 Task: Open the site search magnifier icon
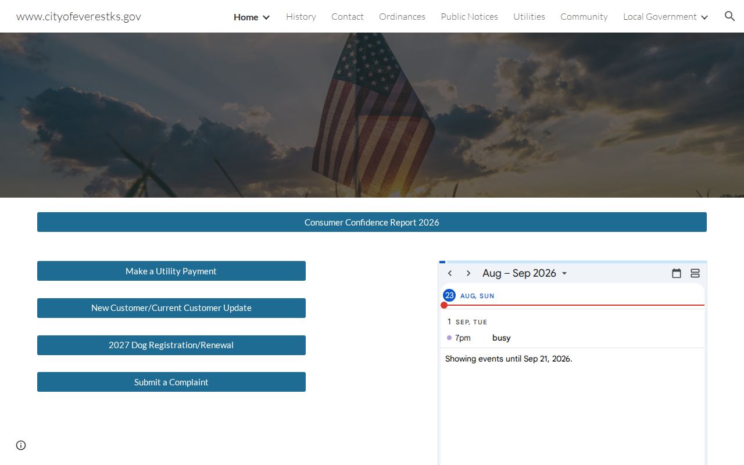729,16
